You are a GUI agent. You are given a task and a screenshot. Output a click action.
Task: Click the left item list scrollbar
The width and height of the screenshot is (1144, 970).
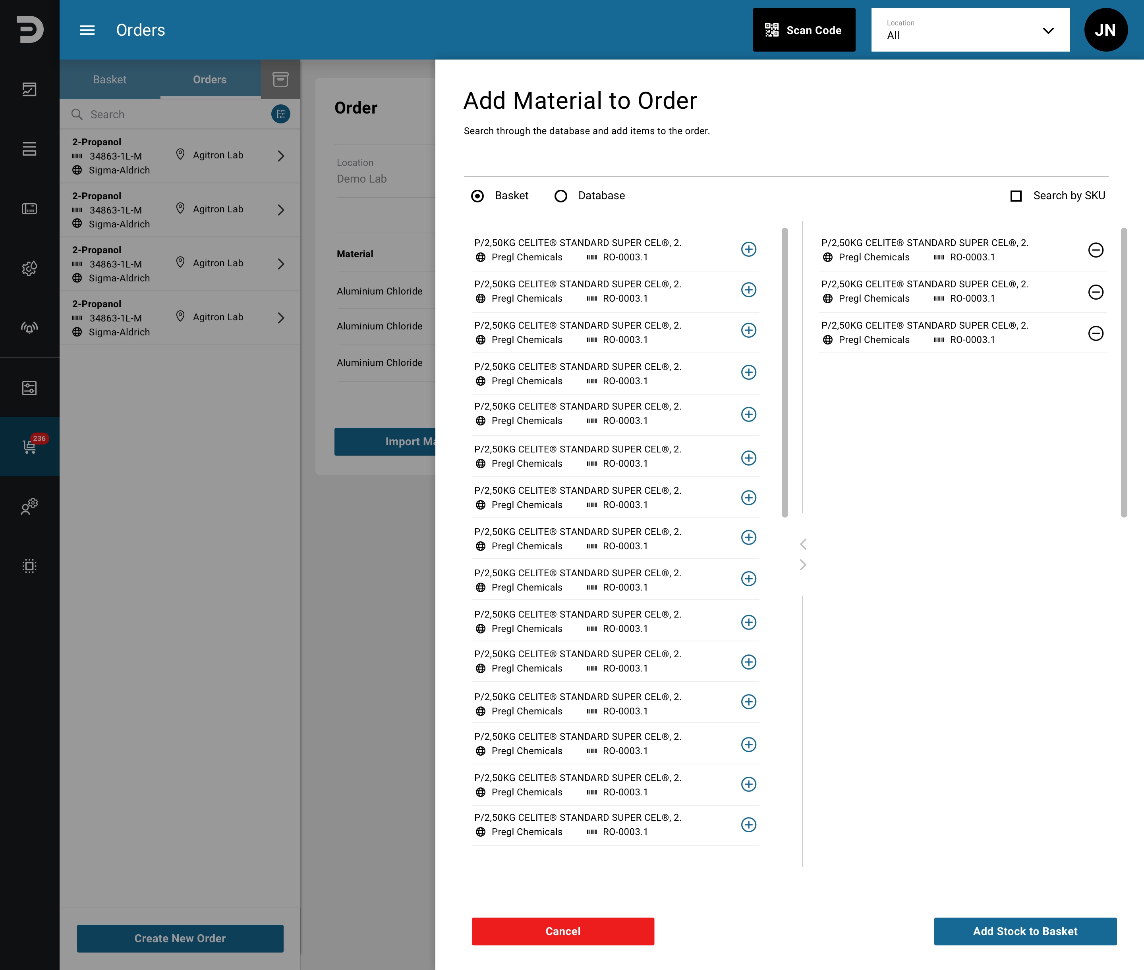point(784,372)
